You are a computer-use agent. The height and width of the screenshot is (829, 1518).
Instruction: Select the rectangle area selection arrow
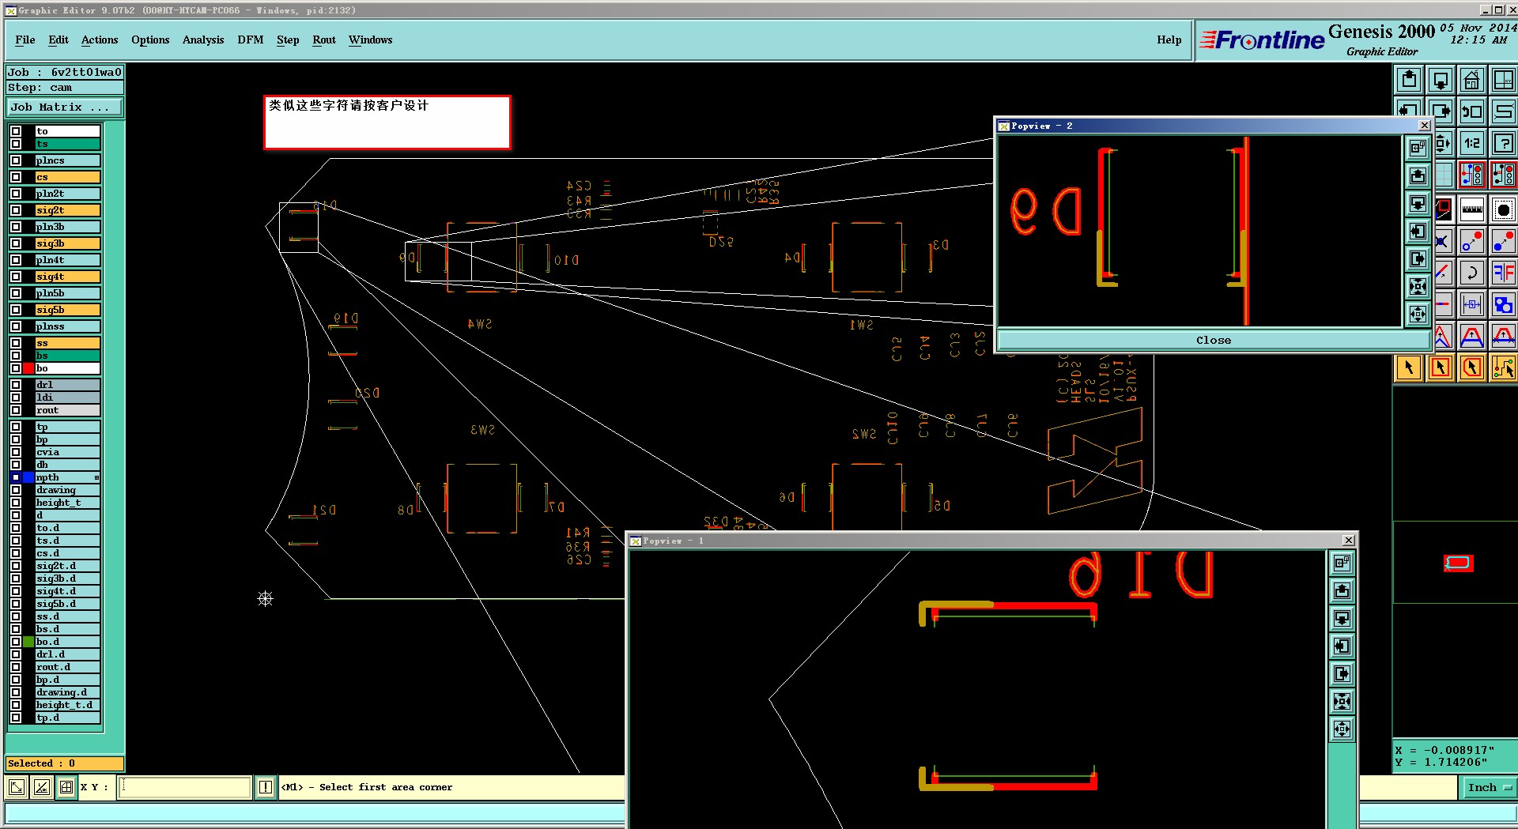click(1441, 367)
